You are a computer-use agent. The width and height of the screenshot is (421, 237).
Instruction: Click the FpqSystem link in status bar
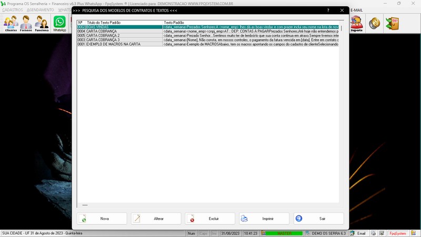point(397,233)
